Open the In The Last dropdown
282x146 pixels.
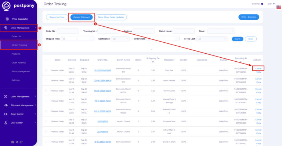pos(212,39)
